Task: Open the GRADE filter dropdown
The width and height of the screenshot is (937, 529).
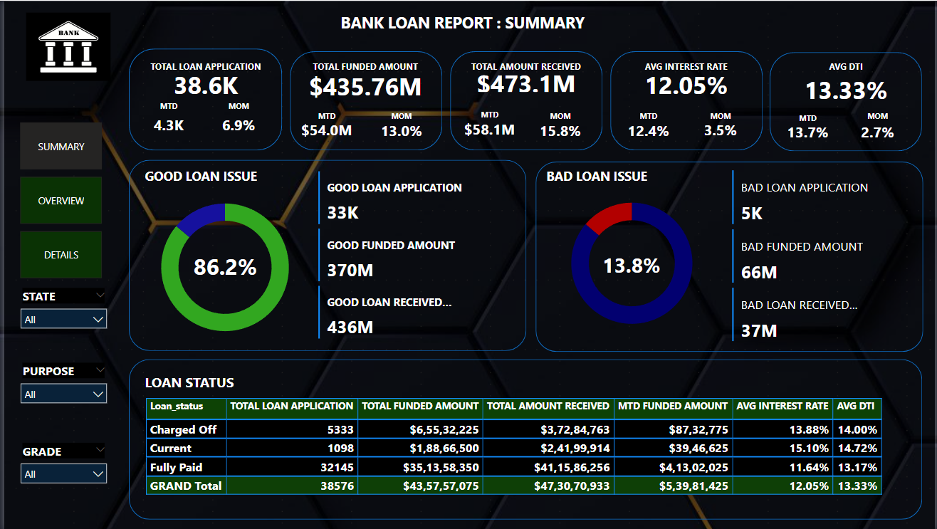Action: point(63,474)
